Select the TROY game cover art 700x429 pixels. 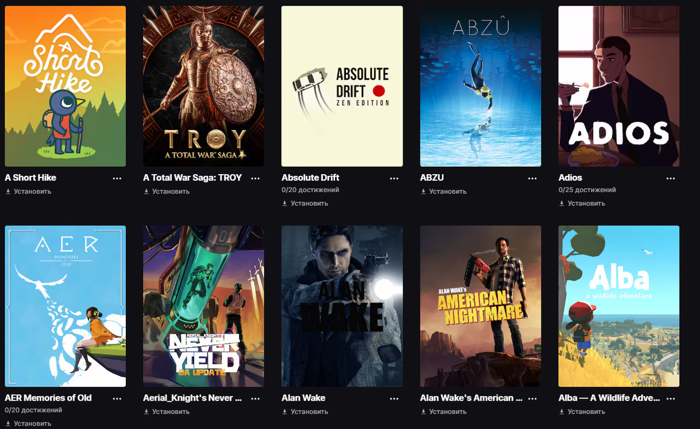203,86
